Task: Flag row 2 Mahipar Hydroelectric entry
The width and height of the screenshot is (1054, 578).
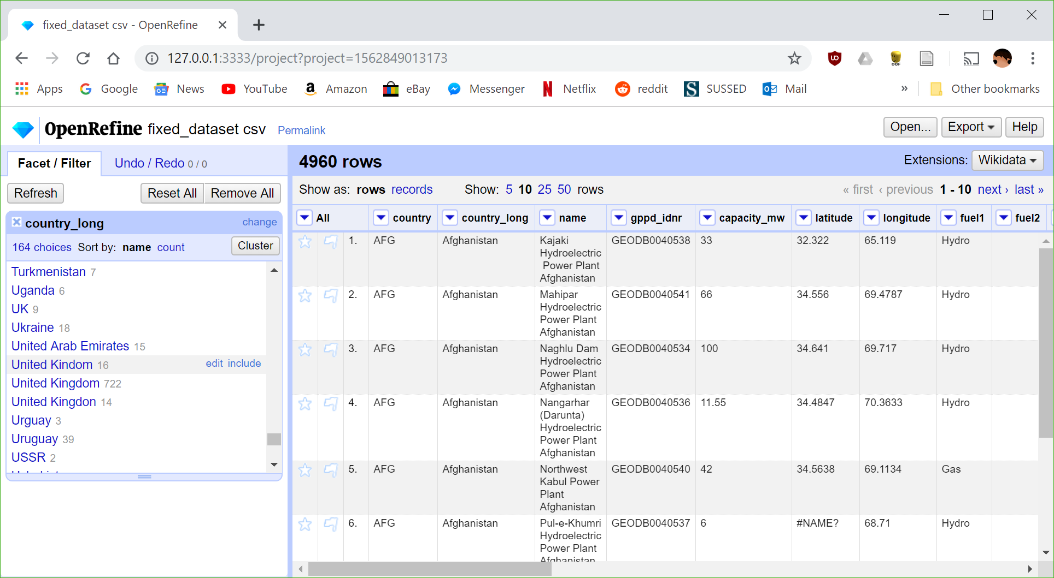Action: coord(331,295)
